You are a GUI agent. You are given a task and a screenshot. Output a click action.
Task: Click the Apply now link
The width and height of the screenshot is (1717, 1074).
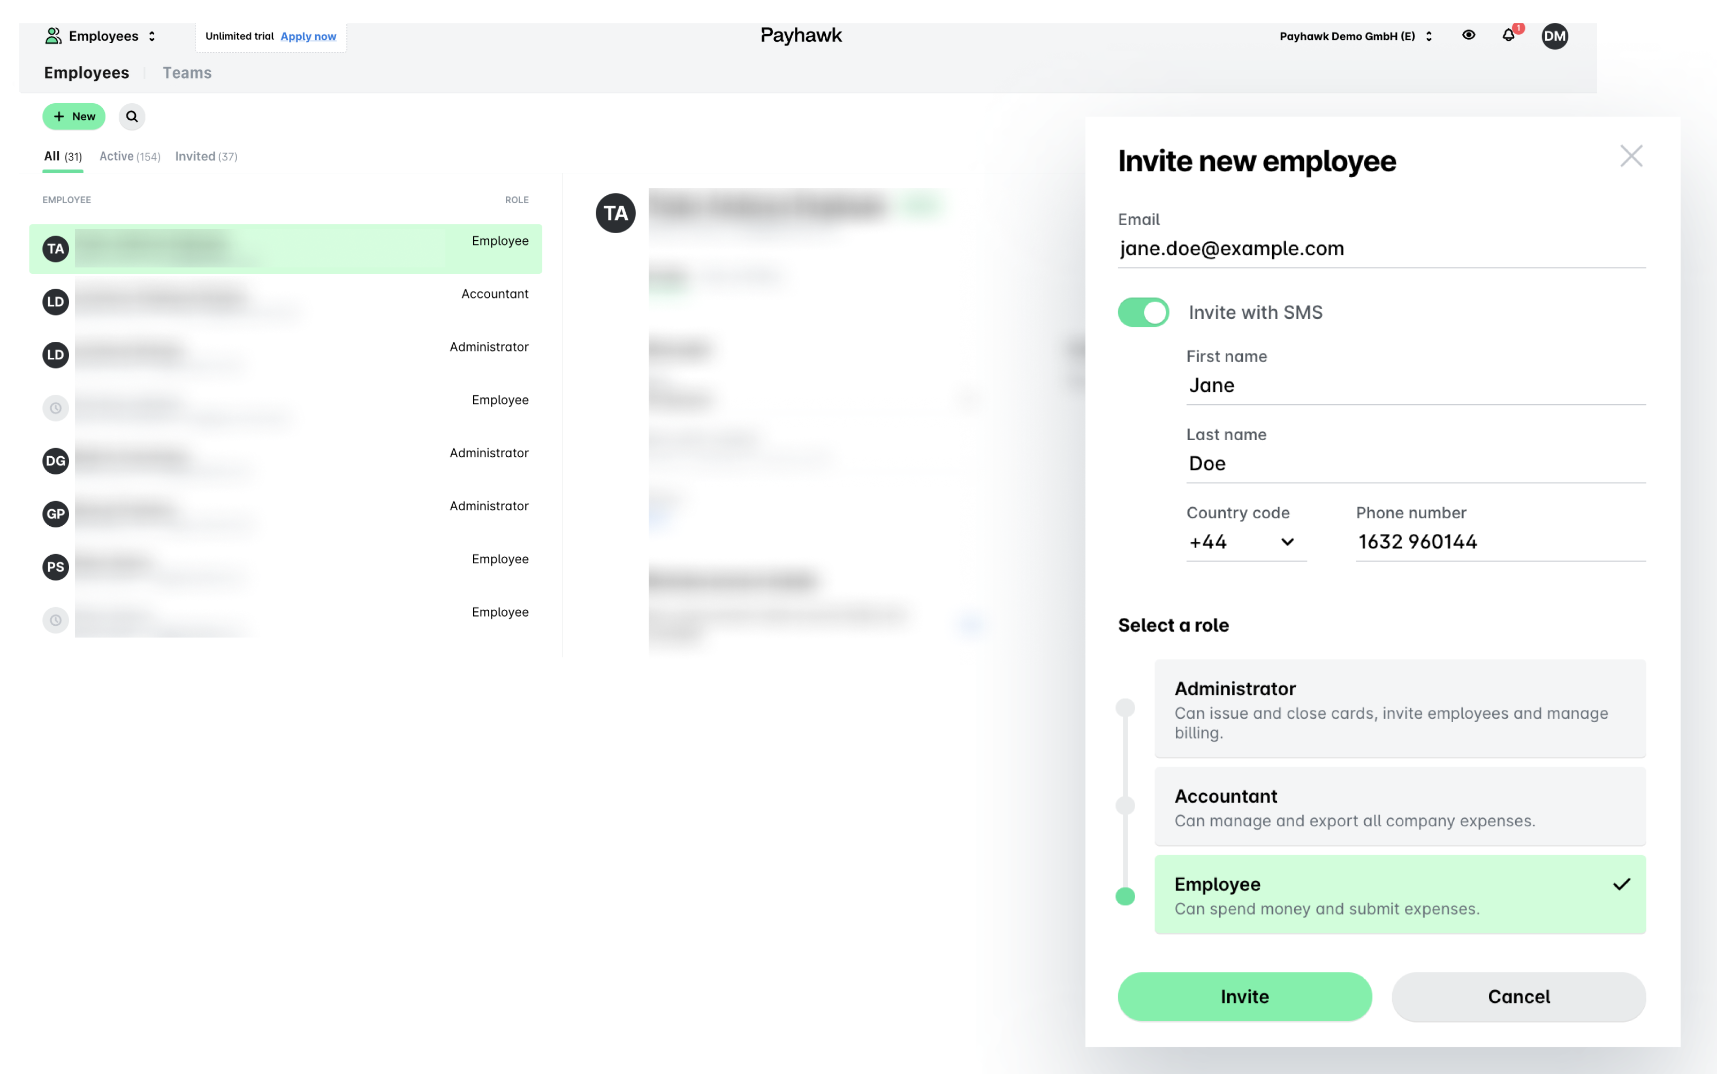point(308,36)
